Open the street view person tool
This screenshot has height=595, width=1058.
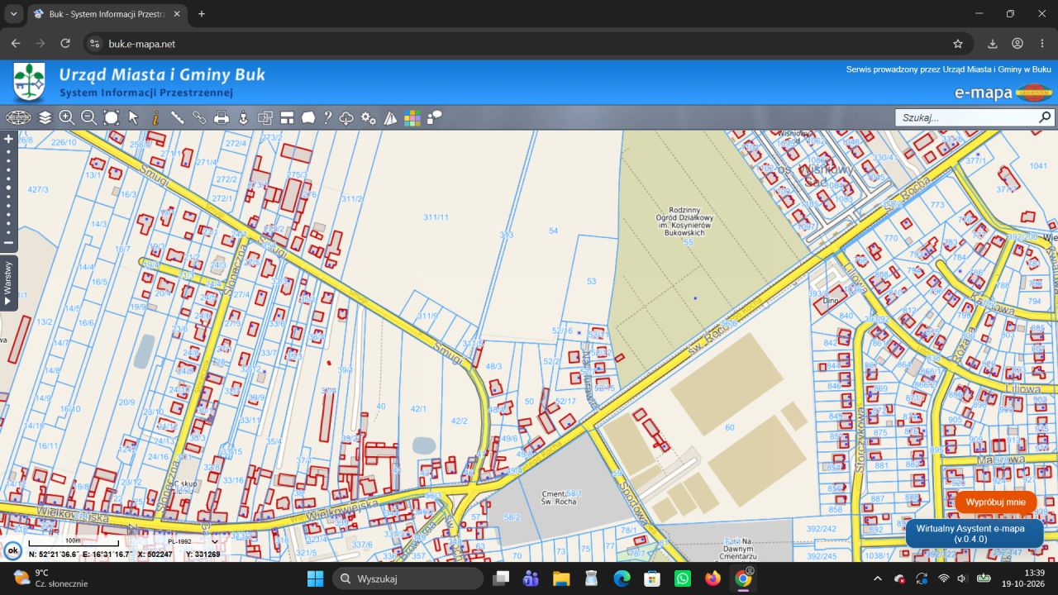(243, 117)
